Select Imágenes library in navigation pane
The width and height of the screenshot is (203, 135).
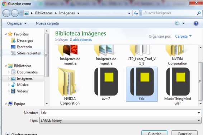pos(25,78)
